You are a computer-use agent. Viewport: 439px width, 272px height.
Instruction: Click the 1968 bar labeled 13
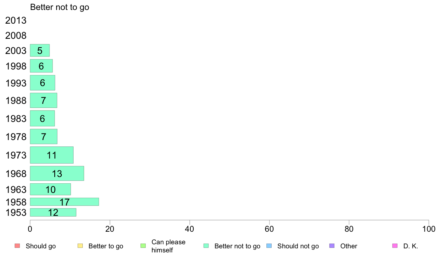pyautogui.click(x=57, y=173)
